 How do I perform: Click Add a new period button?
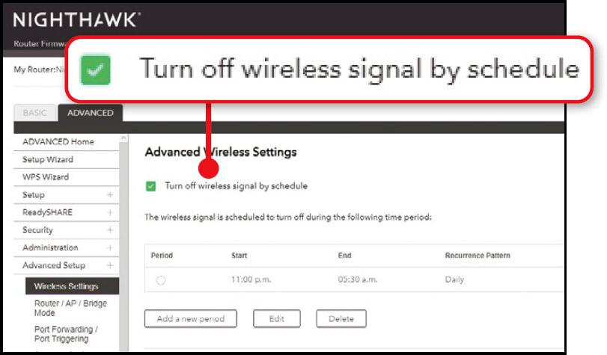(x=190, y=318)
